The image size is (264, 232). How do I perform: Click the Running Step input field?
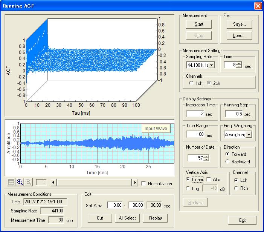coord(234,114)
